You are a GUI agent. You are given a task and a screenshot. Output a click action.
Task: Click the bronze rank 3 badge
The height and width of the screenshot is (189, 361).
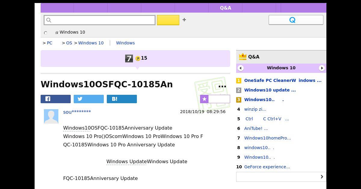pyautogui.click(x=239, y=100)
